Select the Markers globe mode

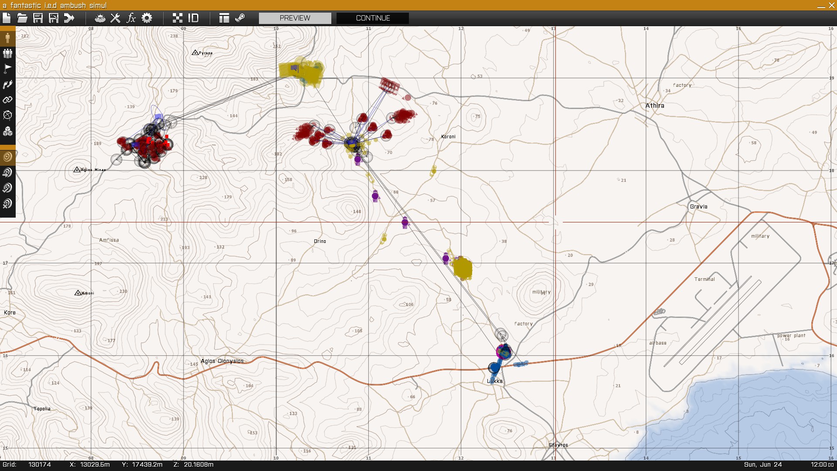[x=7, y=116]
